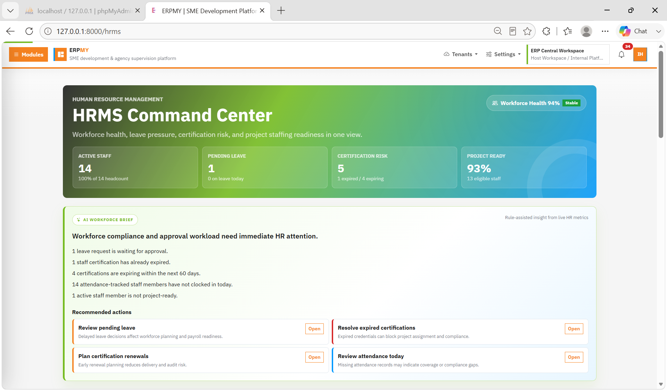Image resolution: width=667 pixels, height=391 pixels.
Task: Open the Project Ready card
Action: click(x=524, y=167)
